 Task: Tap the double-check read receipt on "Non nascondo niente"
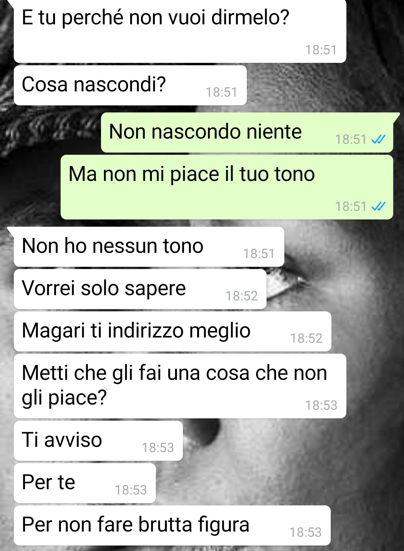pos(378,140)
